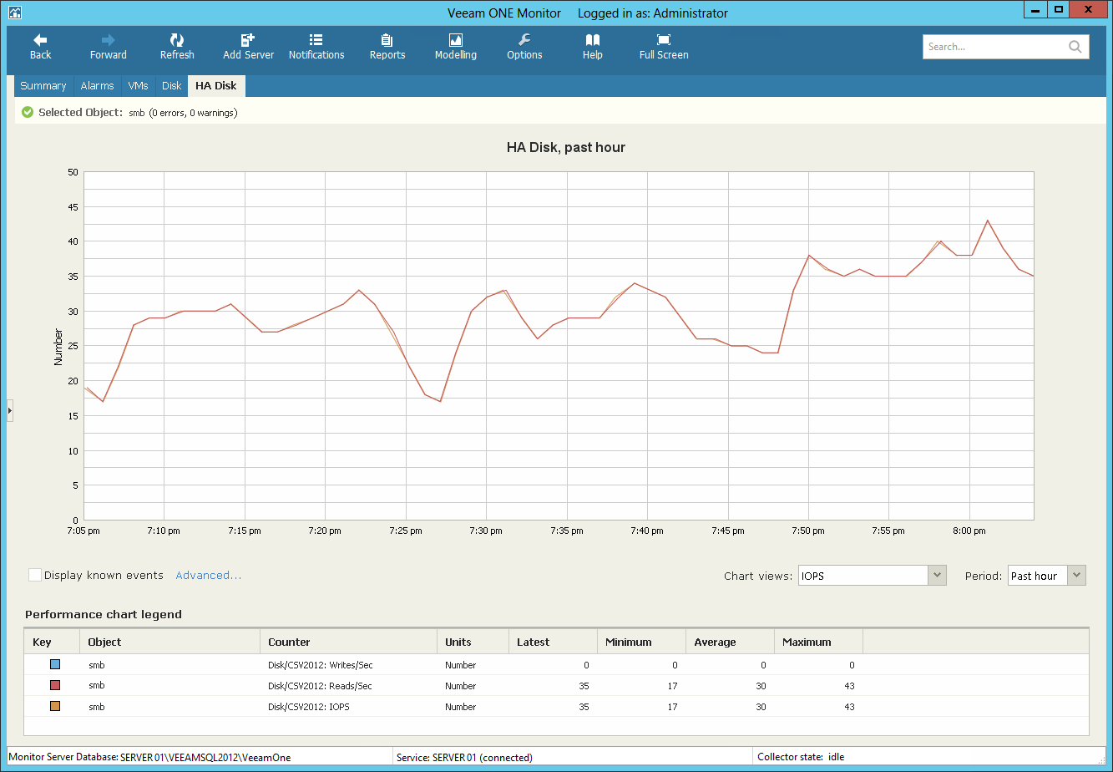Viewport: 1113px width, 772px height.
Task: Select the Disk/CSV2012: IOPS row
Action: pos(557,707)
